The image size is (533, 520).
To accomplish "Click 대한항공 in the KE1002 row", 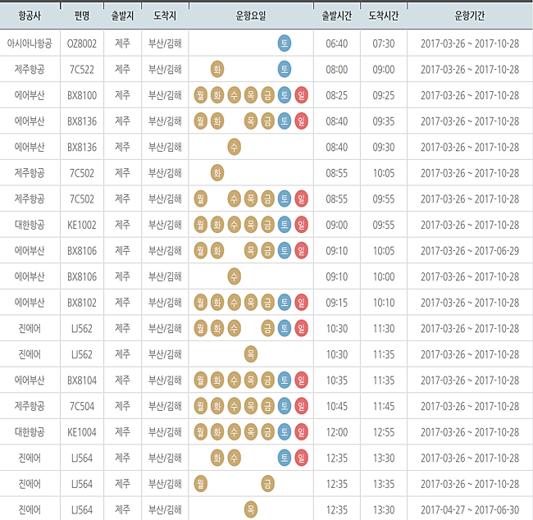I will click(30, 225).
